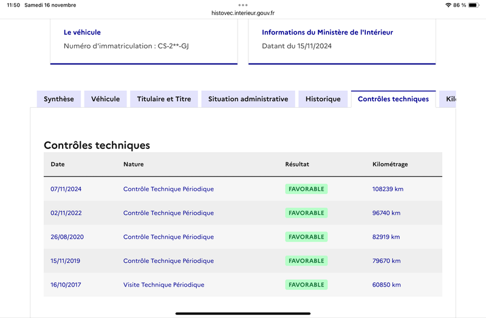Click the Date column header
Viewport: 486px width, 318px height.
click(58, 164)
